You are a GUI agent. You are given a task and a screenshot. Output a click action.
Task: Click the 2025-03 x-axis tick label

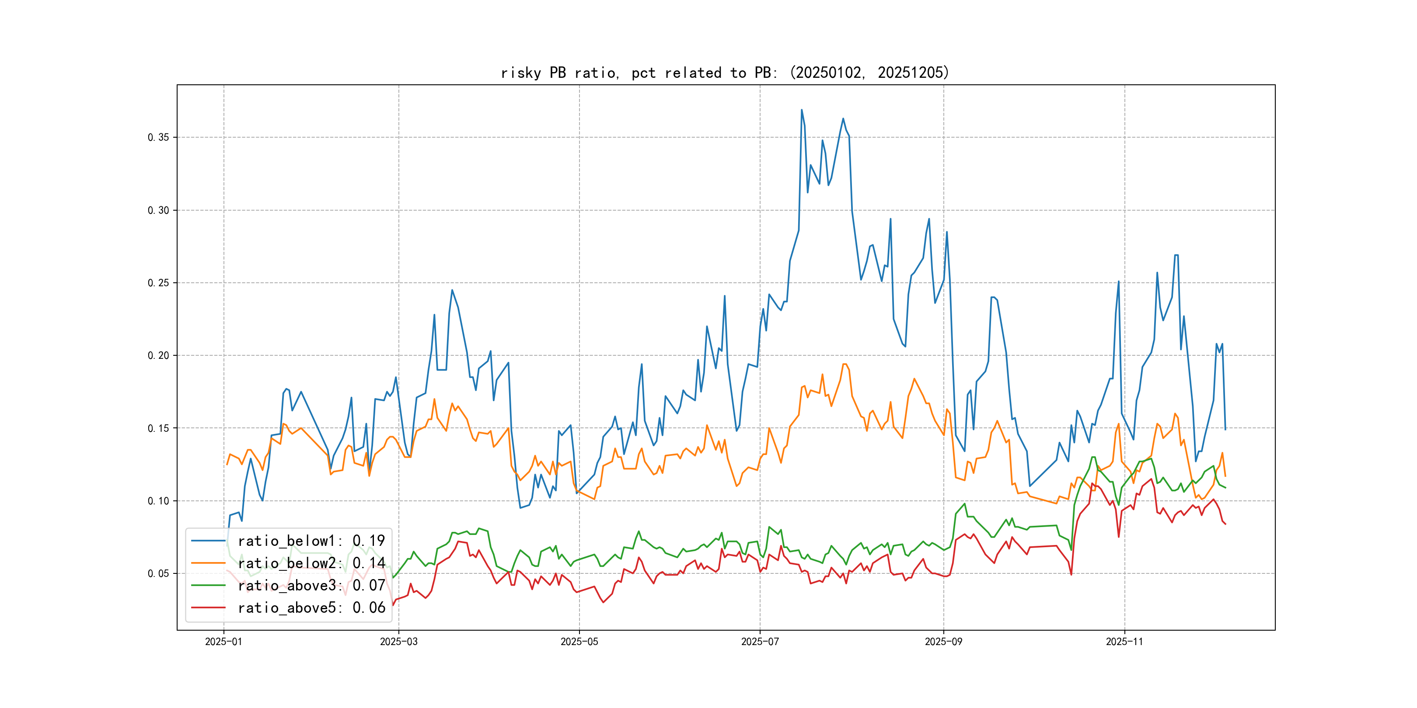(398, 642)
